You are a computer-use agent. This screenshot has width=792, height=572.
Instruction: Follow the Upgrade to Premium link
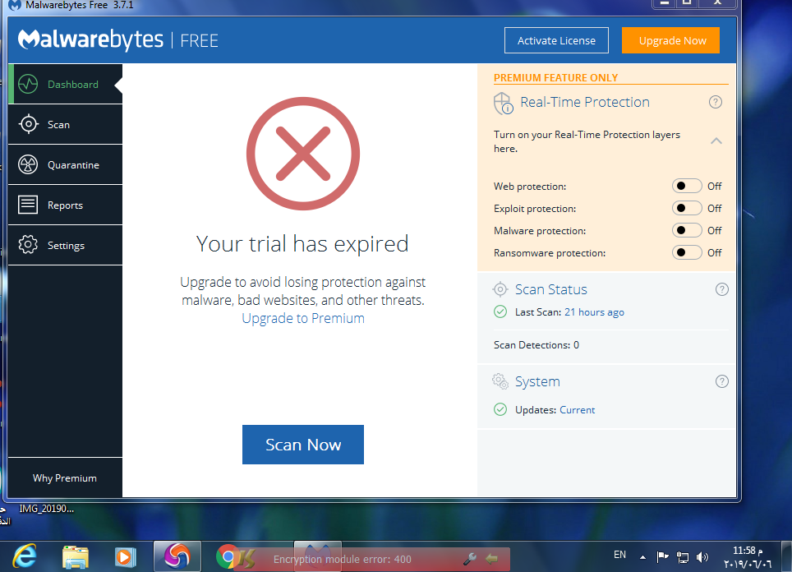pyautogui.click(x=303, y=318)
